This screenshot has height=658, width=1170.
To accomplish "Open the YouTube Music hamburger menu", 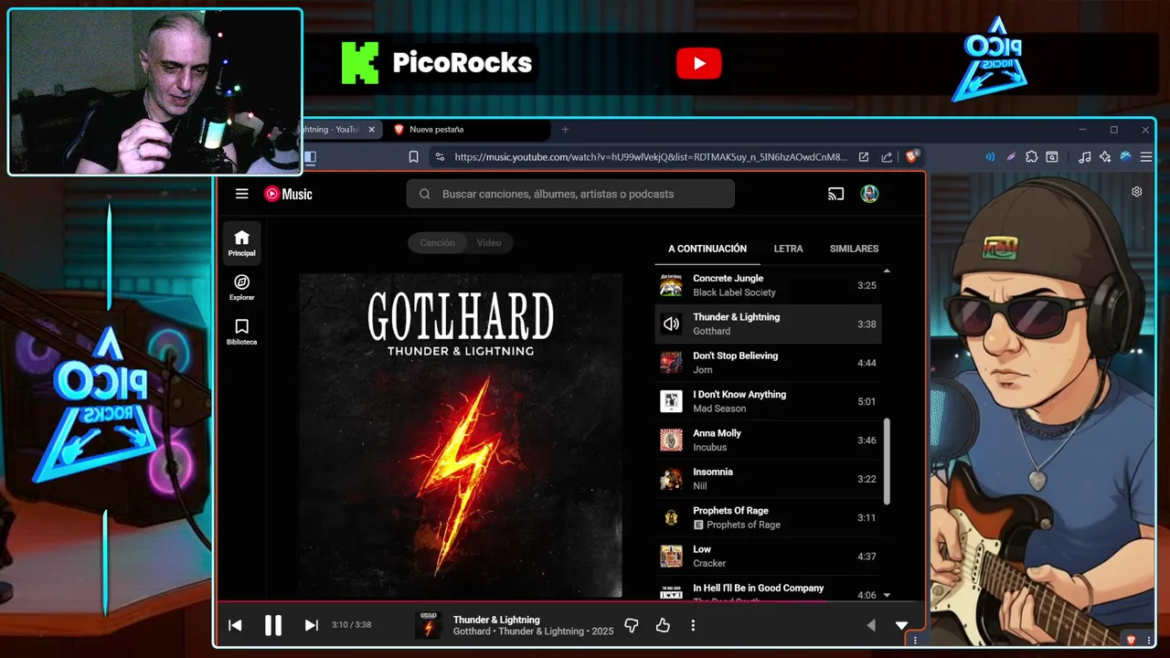I will (241, 194).
